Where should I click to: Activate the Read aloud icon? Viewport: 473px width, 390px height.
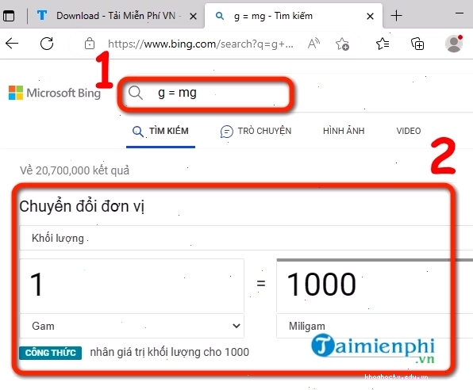pyautogui.click(x=313, y=44)
